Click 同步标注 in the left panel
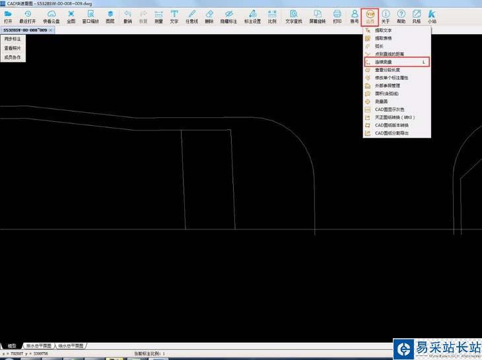The height and width of the screenshot is (360, 482). click(x=13, y=40)
